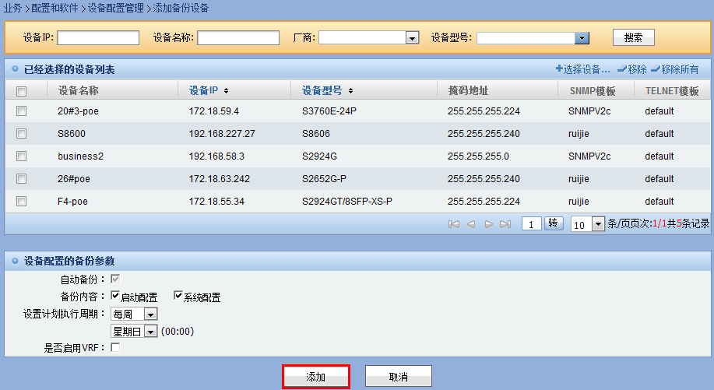Open the 设备型号 dropdown in search bar

581,38
